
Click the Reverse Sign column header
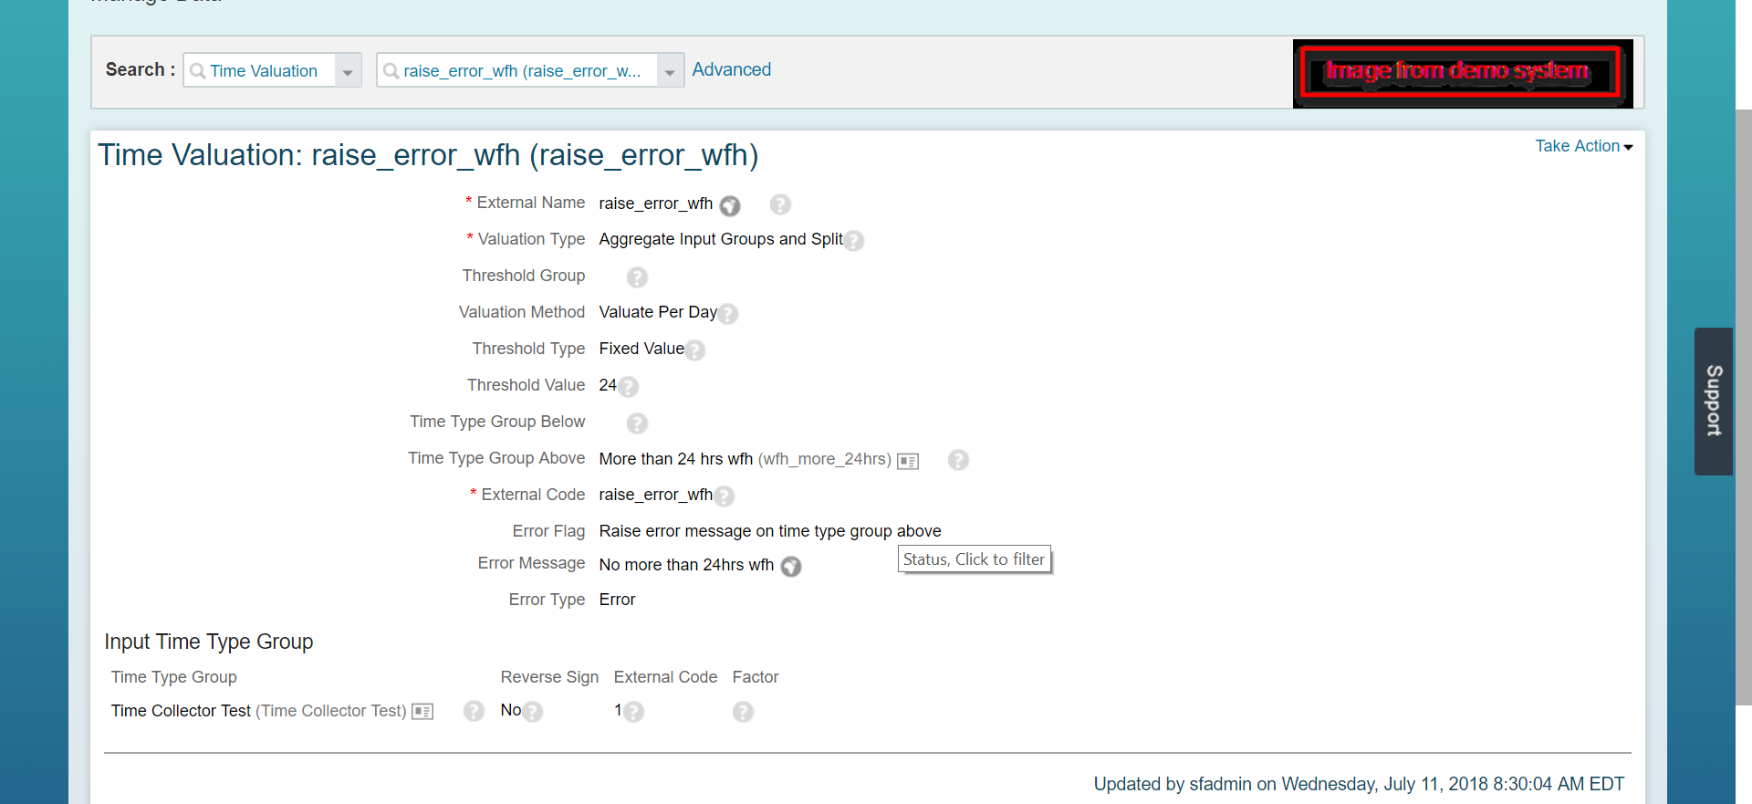pos(549,677)
